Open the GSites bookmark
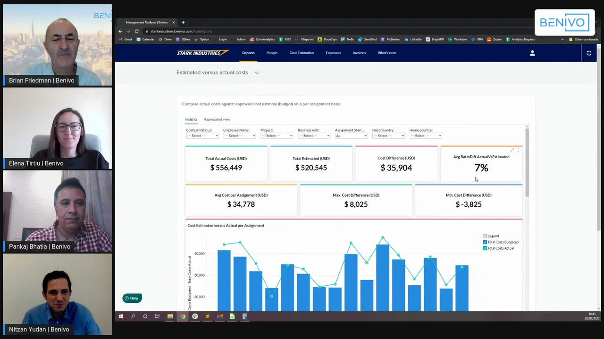This screenshot has width=604, height=339. pyautogui.click(x=183, y=40)
